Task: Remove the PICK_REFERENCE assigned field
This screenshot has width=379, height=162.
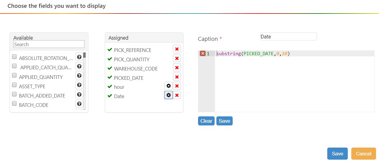Action: click(177, 49)
